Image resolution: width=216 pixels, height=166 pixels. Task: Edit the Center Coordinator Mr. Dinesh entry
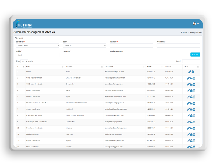(188, 109)
